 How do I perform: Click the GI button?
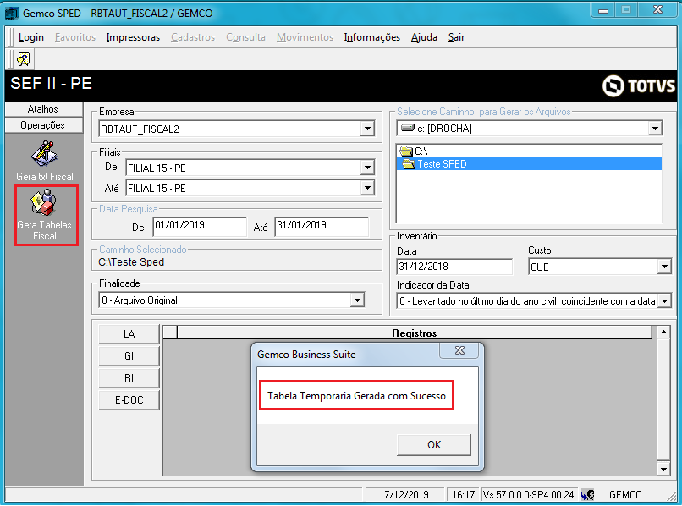coord(129,356)
